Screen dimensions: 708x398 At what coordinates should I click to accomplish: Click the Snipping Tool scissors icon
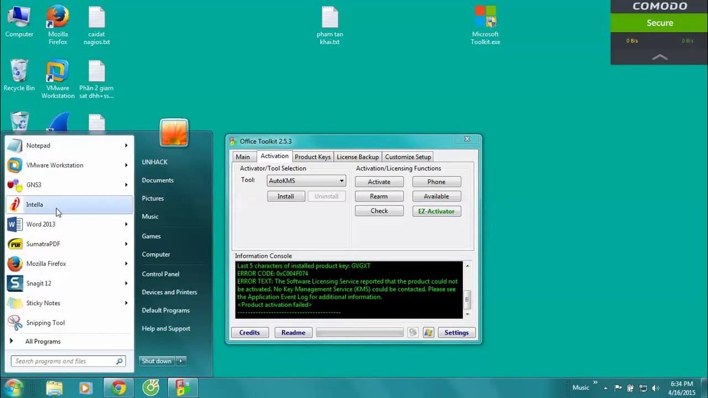point(15,323)
